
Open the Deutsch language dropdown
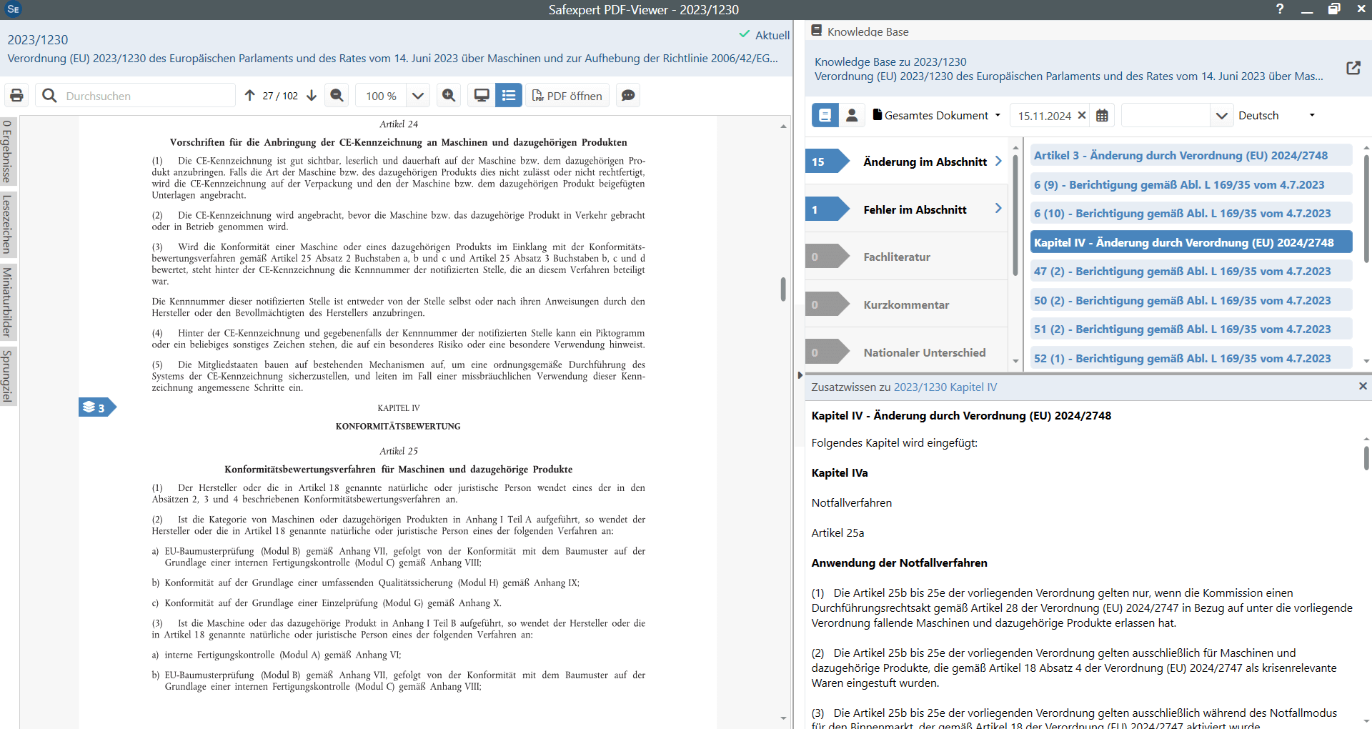[x=1276, y=116]
